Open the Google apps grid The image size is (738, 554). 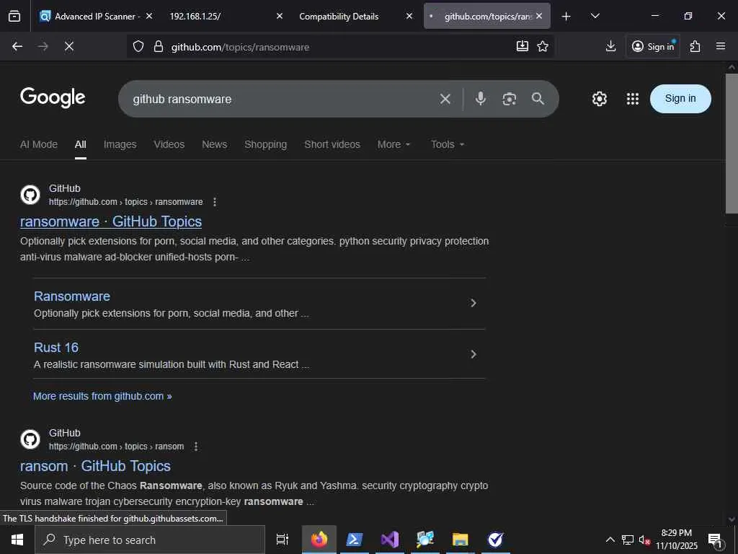633,98
